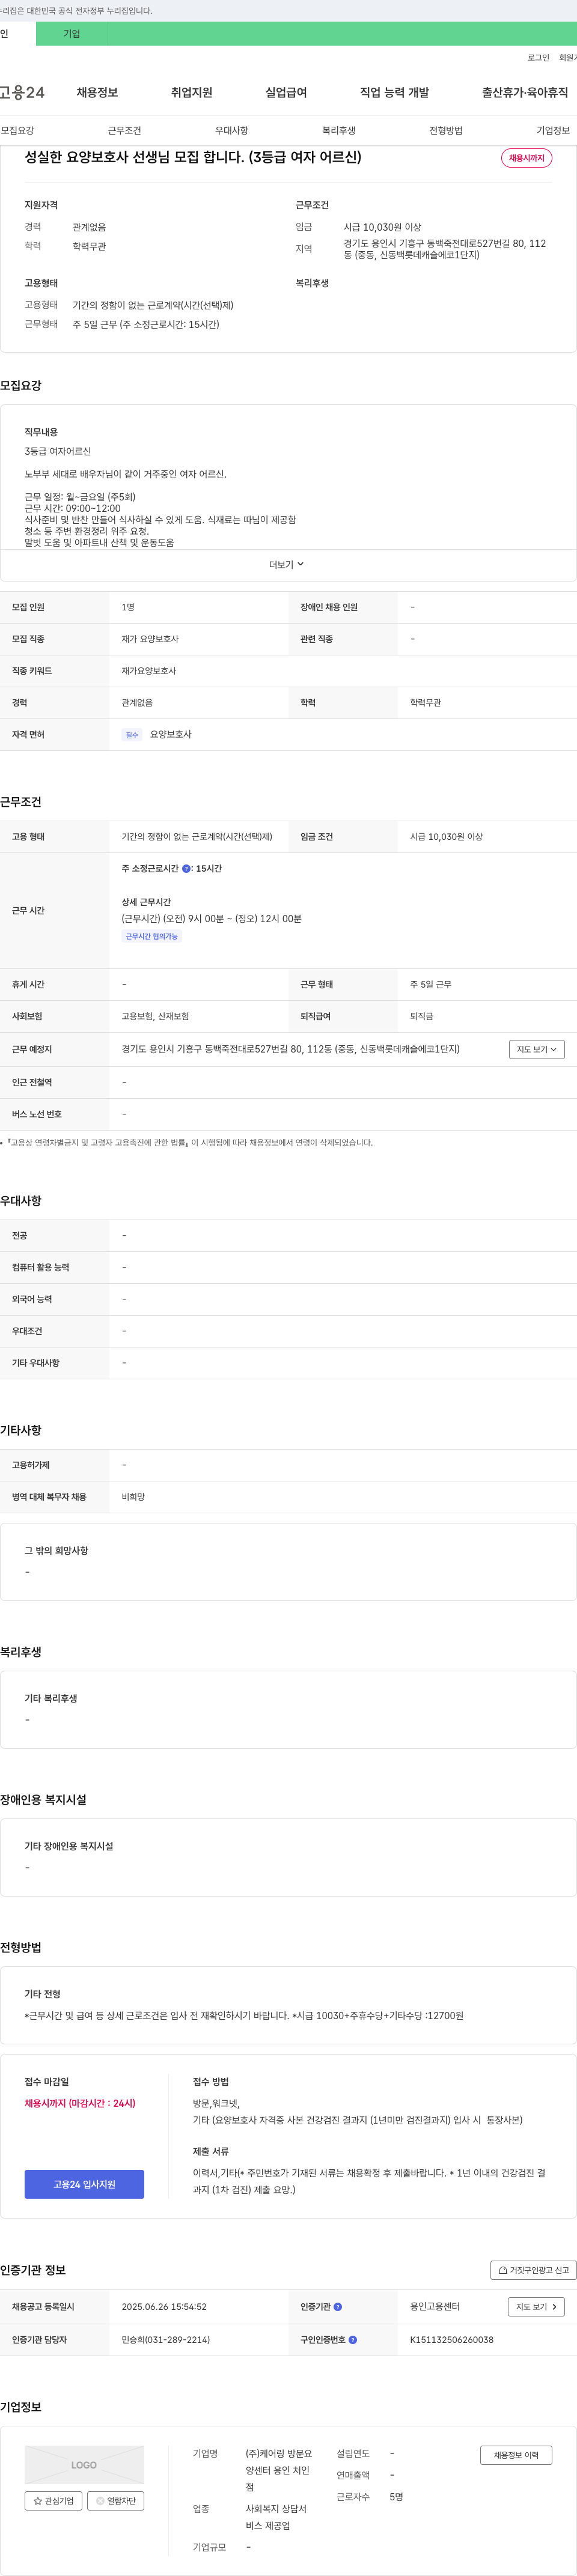Open the 채용정보 main menu
The height and width of the screenshot is (2576, 577).
(97, 92)
